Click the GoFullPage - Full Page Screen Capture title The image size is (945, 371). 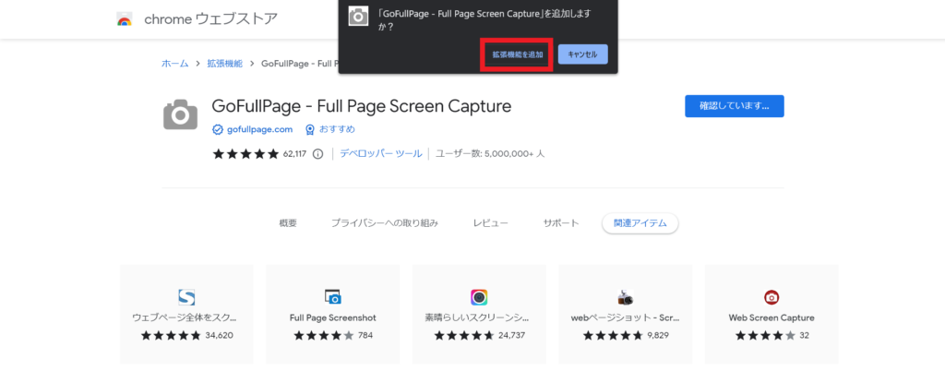(x=362, y=106)
